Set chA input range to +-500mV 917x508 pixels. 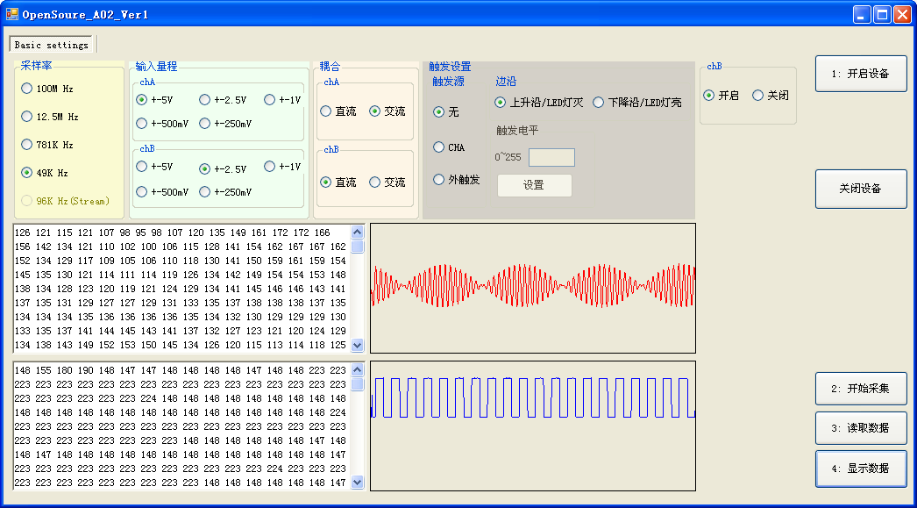162,124
